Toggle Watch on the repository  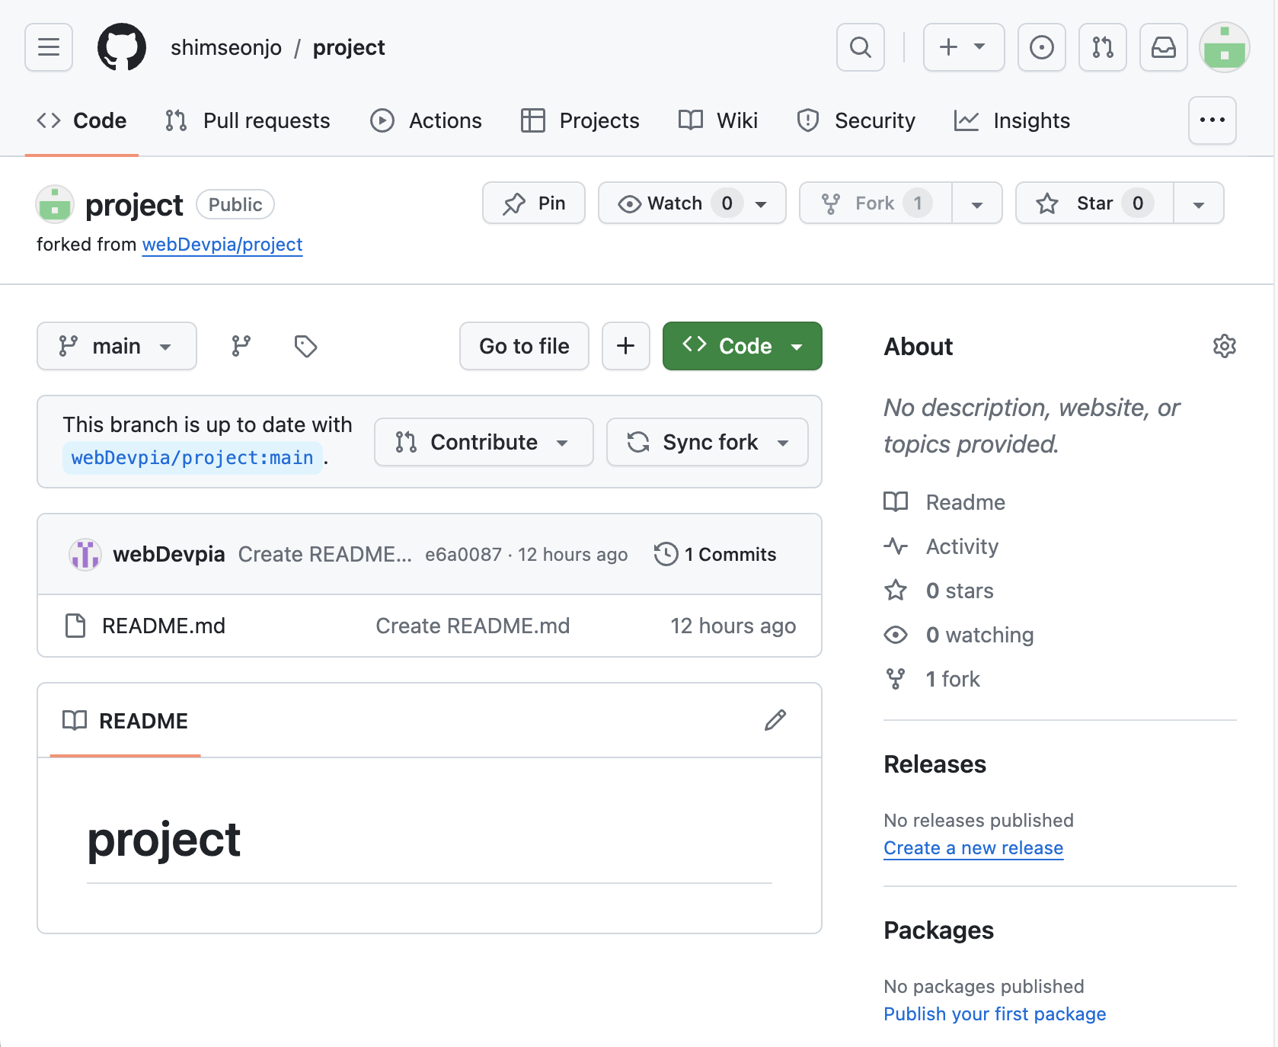pos(675,203)
